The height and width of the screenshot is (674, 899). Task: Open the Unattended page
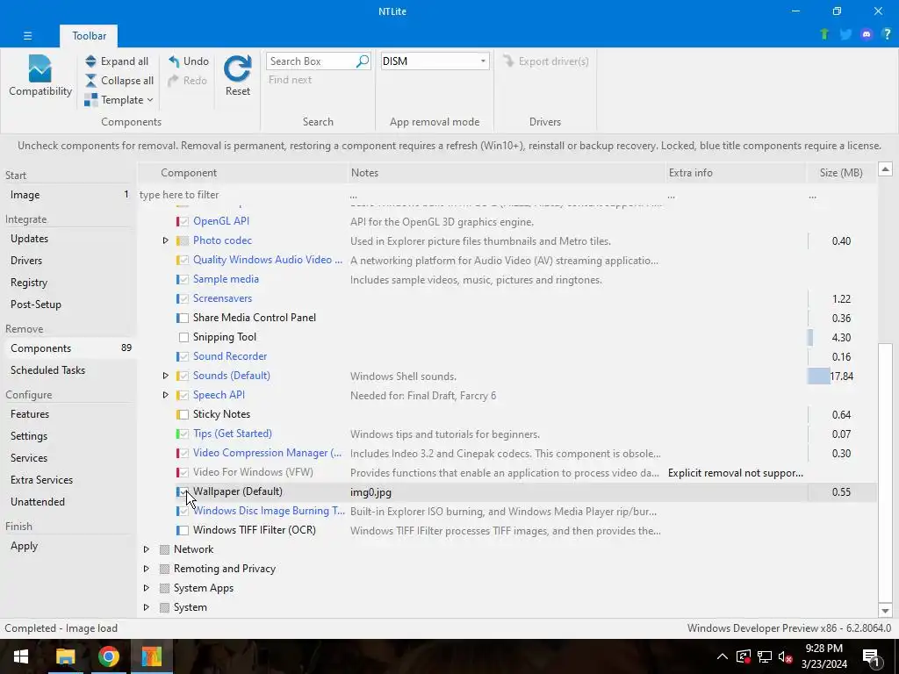point(37,502)
